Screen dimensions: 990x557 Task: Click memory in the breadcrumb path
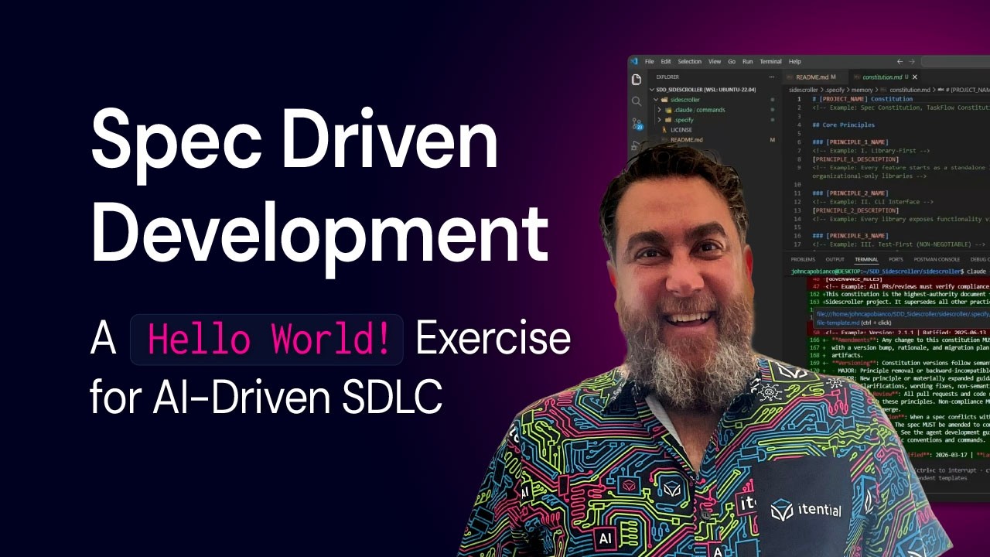(862, 90)
